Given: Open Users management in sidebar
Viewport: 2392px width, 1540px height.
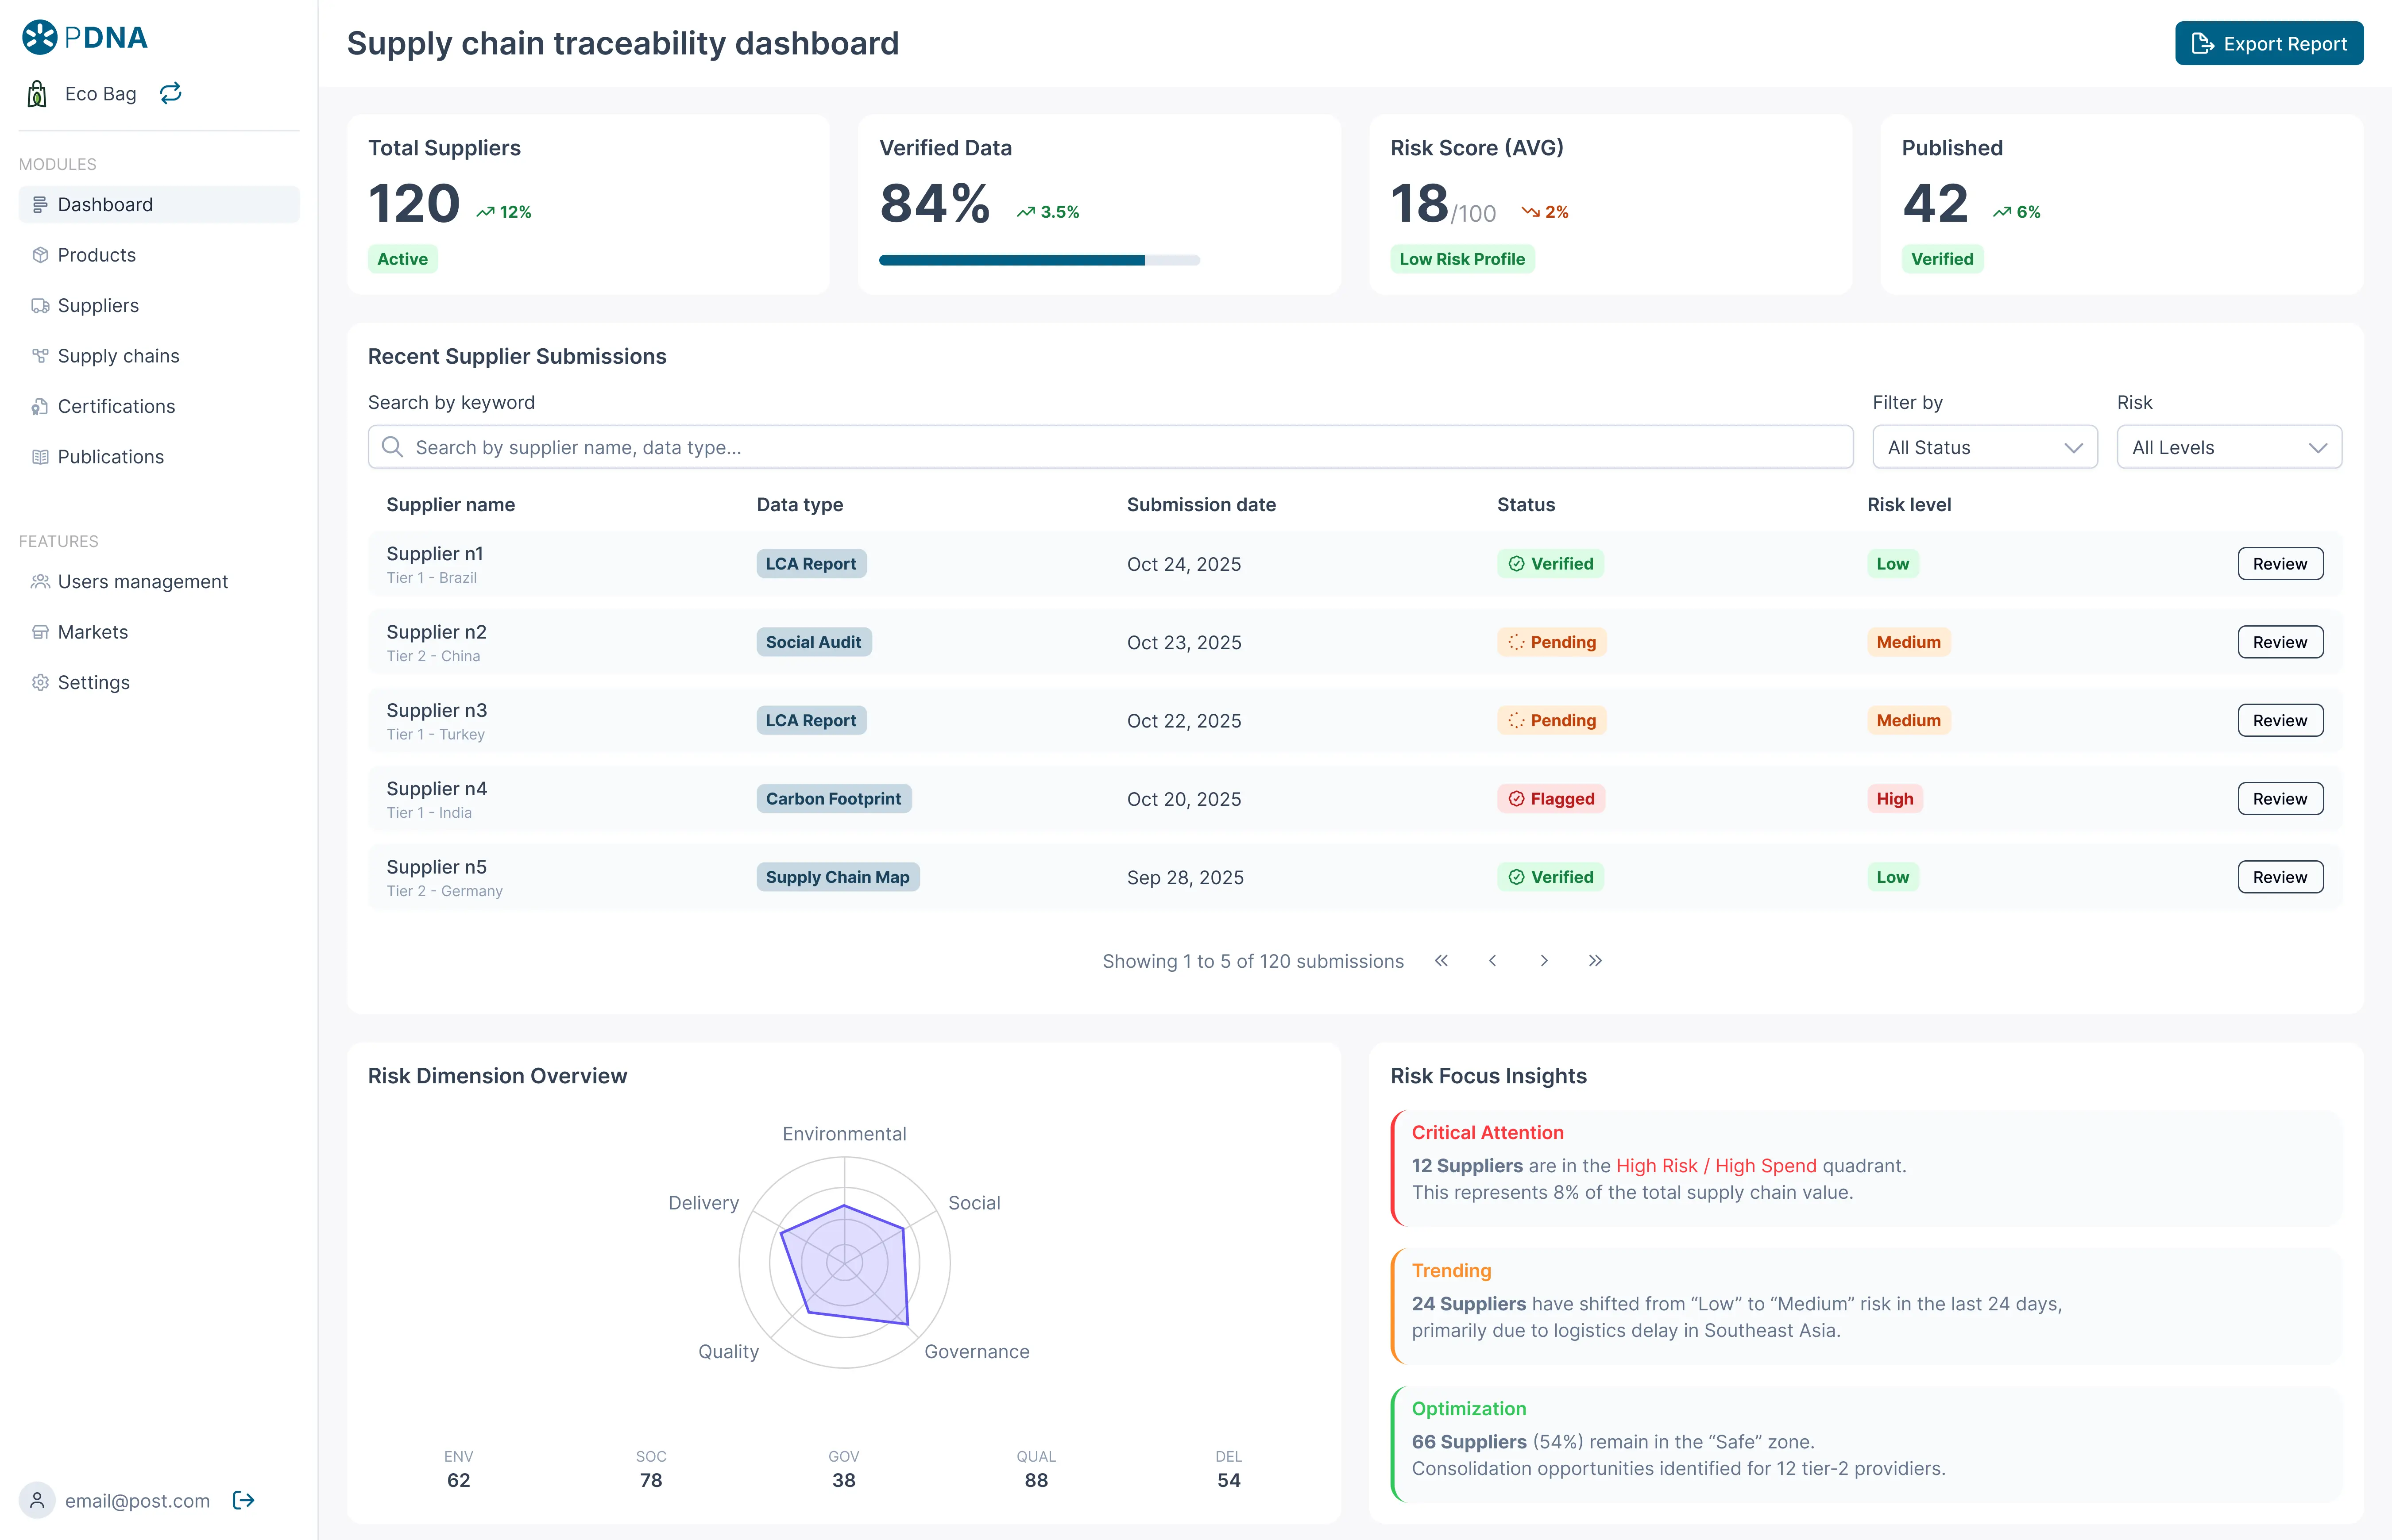Looking at the screenshot, I should (x=142, y=581).
